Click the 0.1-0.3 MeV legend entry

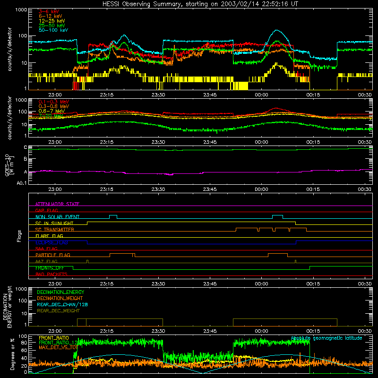pos(54,102)
